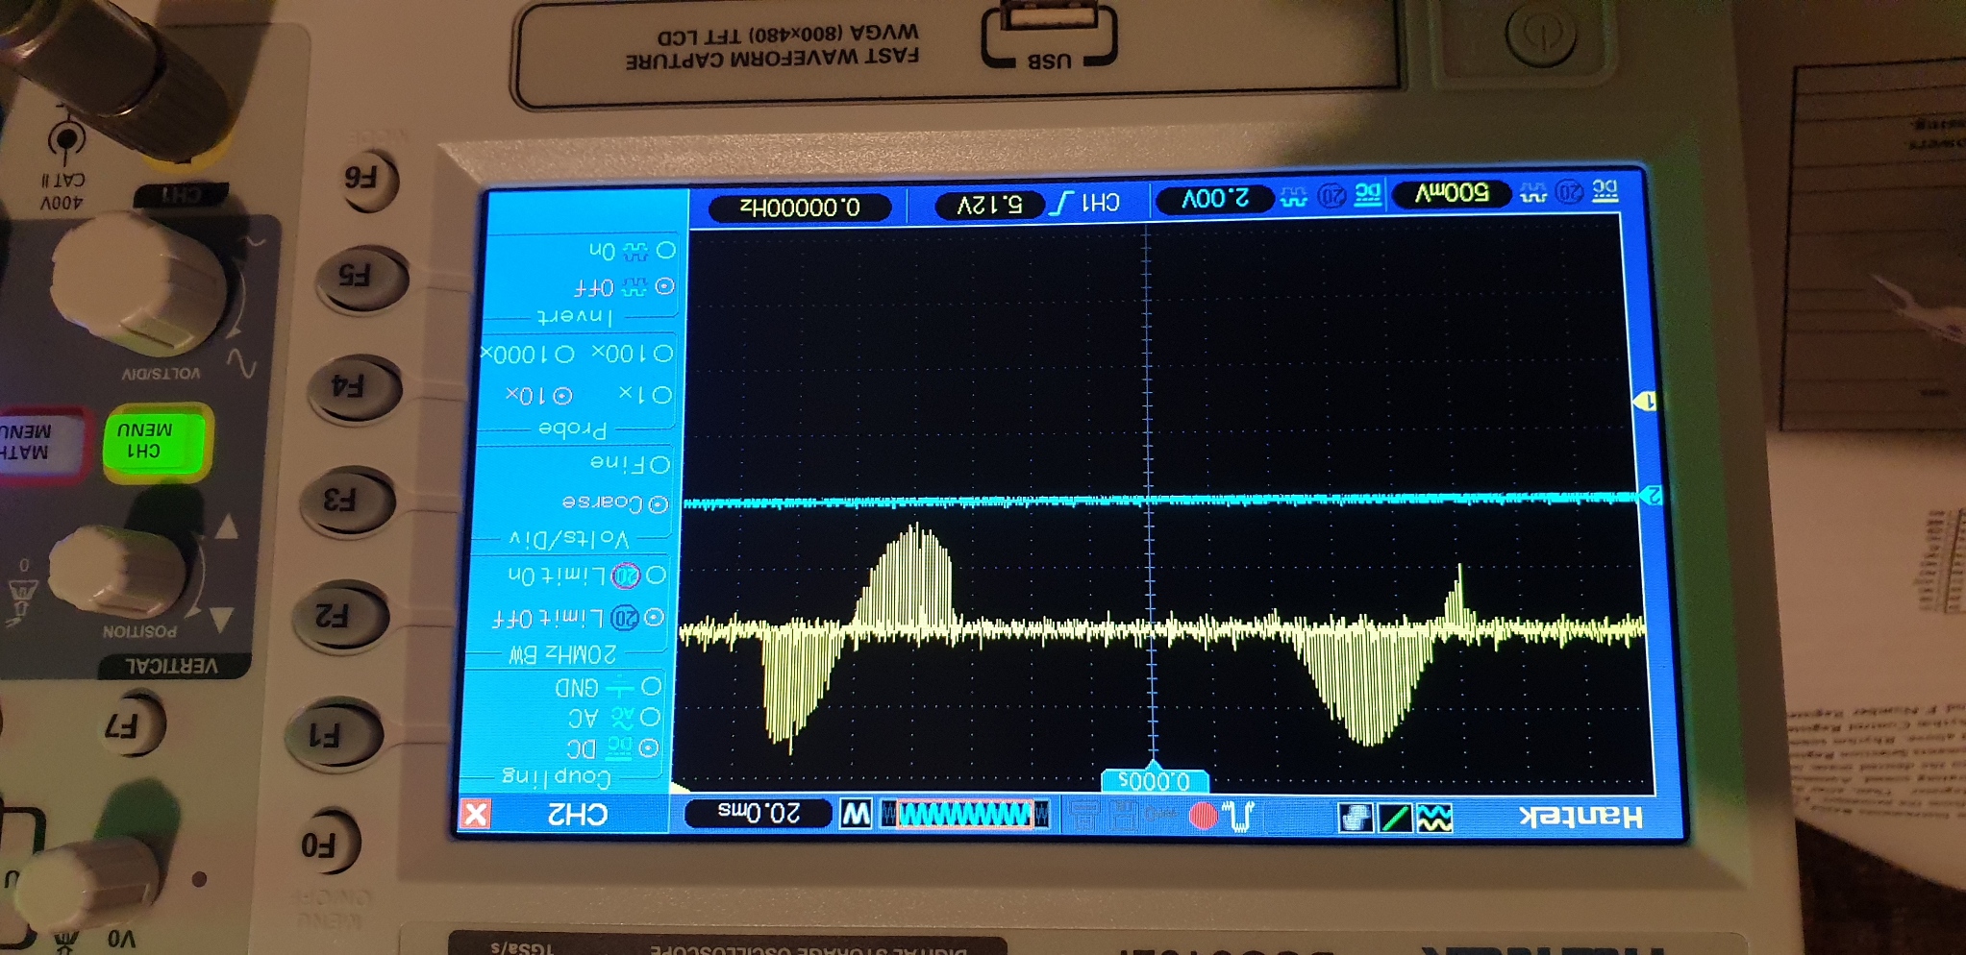This screenshot has height=955, width=1966.
Task: Click the CH1 trigger source indicator
Action: [1100, 202]
